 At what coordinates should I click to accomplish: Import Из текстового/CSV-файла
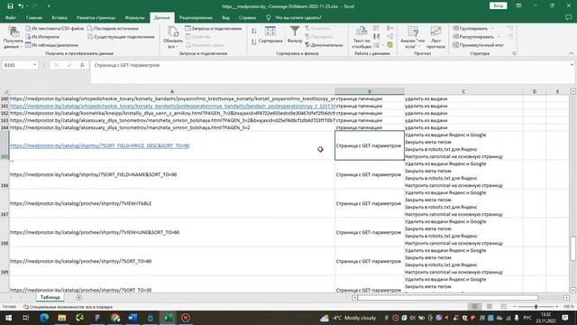[54, 28]
